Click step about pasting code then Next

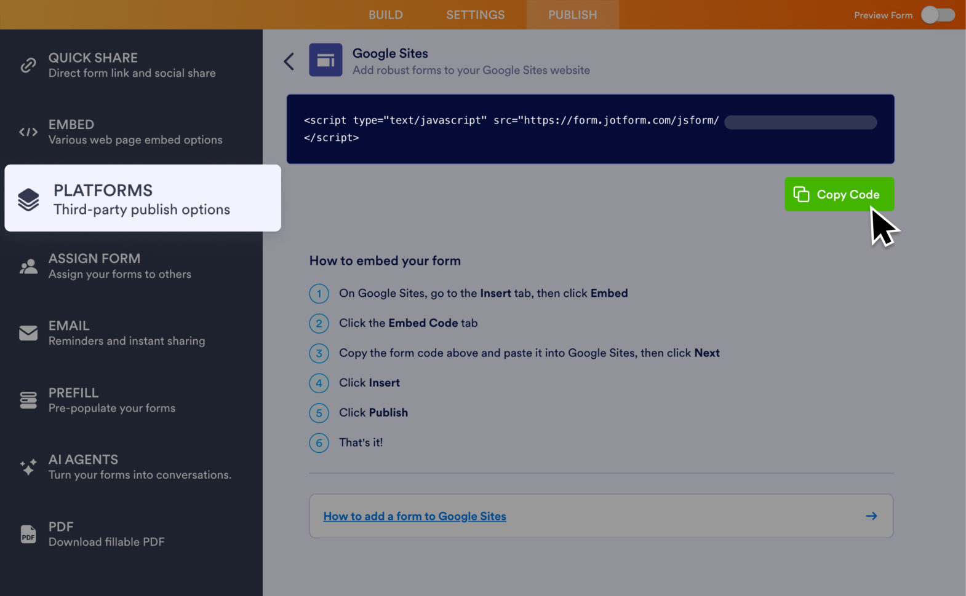(529, 353)
